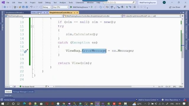
Task: Open Diagnostic Tools side tab
Action: point(186,17)
